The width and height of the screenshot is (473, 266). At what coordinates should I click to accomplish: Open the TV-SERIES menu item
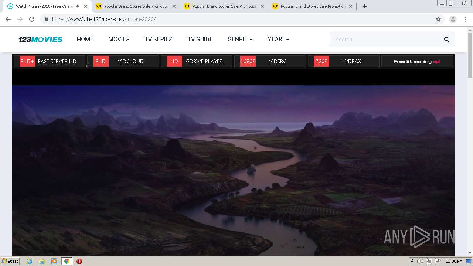(159, 39)
